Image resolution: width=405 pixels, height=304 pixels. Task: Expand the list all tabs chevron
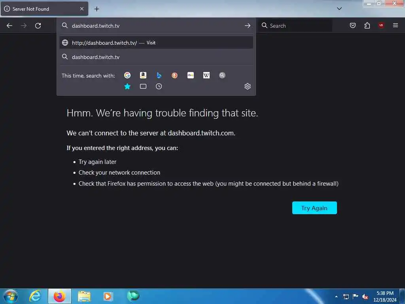click(x=339, y=9)
